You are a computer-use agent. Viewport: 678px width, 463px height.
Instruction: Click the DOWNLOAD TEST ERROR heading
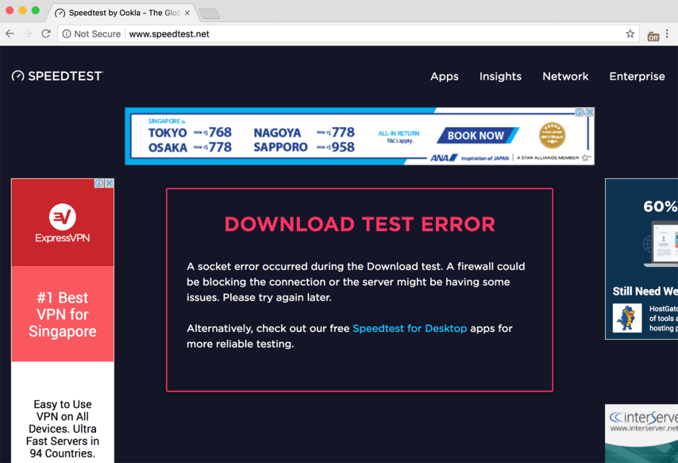360,224
